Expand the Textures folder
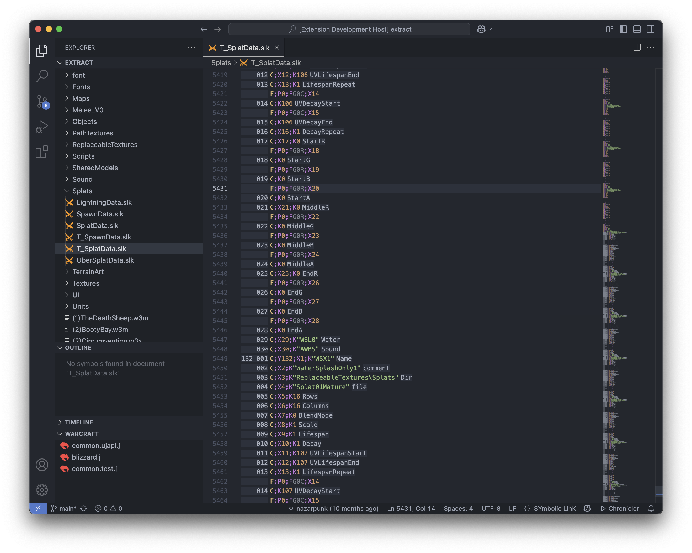Viewport: 692px width, 553px height. [86, 283]
